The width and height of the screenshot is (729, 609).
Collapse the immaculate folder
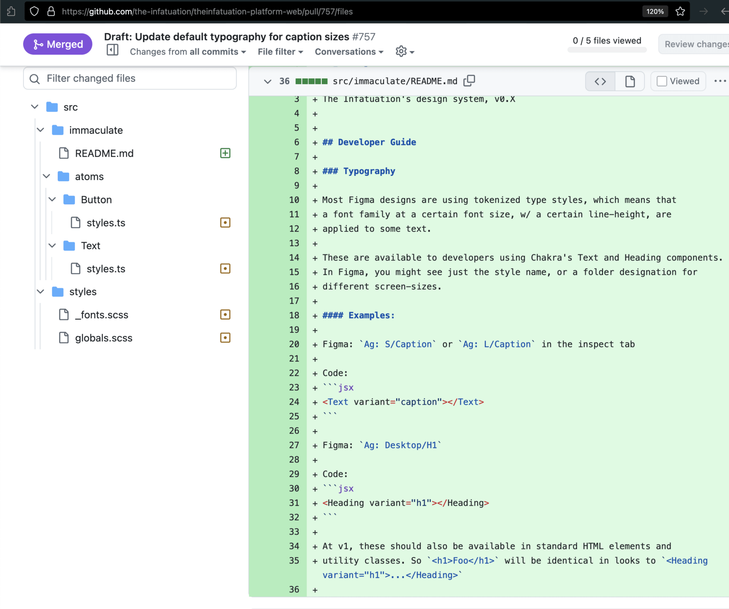point(41,130)
